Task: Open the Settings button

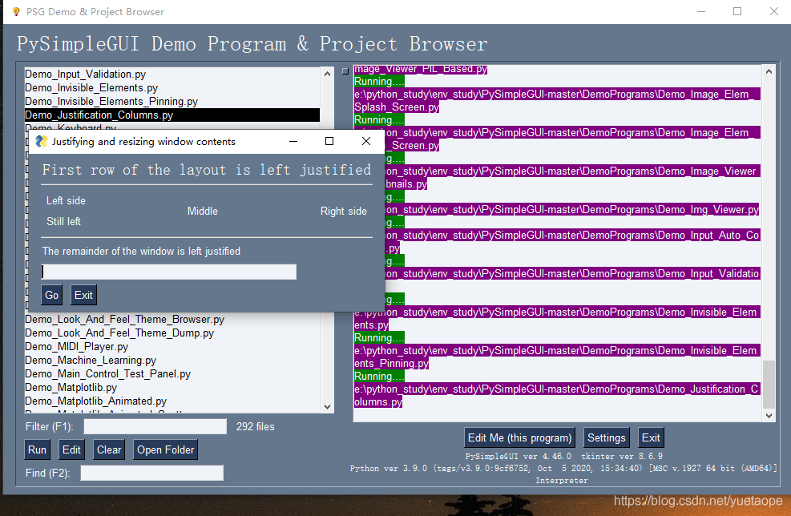Action: pyautogui.click(x=607, y=437)
